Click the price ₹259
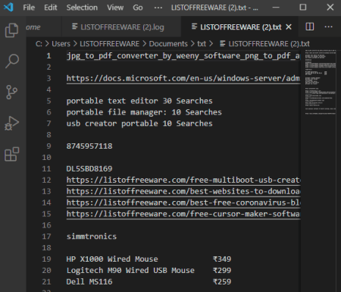This screenshot has width=341, height=292. [222, 281]
